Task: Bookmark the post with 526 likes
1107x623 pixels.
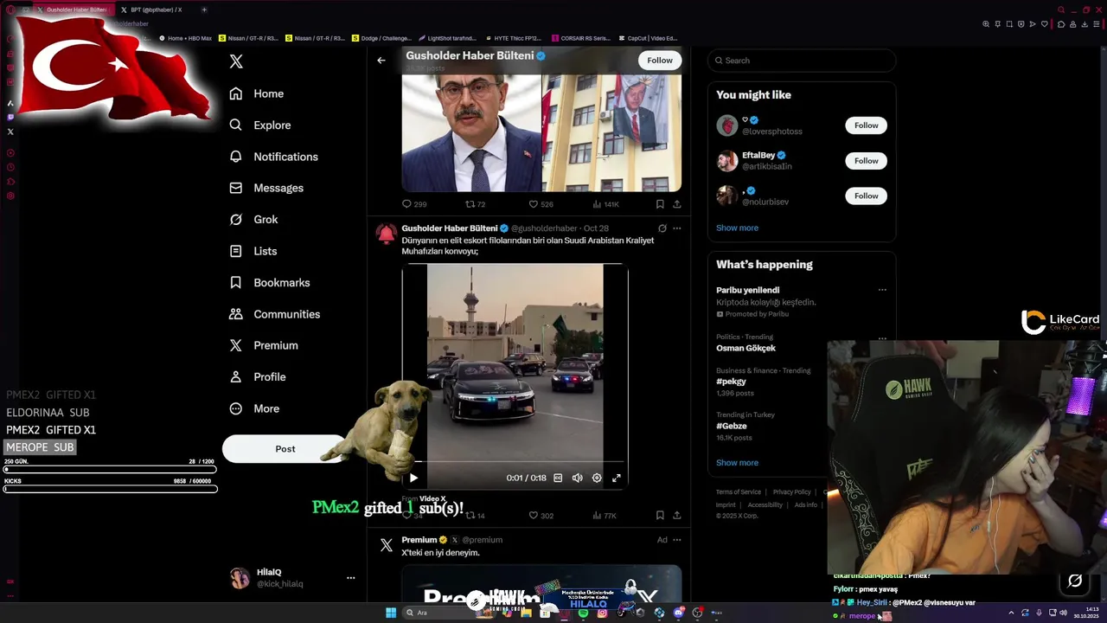Action: (660, 204)
